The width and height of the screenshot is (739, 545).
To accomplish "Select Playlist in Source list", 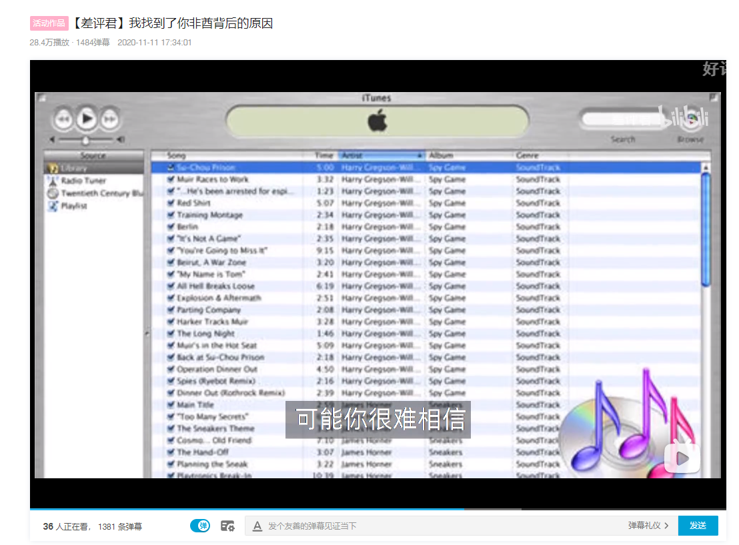I will 93,206.
